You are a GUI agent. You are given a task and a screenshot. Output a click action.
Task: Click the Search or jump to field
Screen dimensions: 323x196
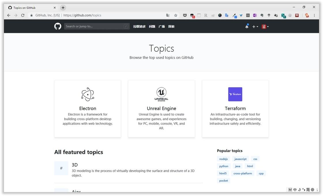(97, 26)
